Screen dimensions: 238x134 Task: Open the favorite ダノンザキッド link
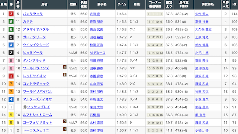[34, 61]
